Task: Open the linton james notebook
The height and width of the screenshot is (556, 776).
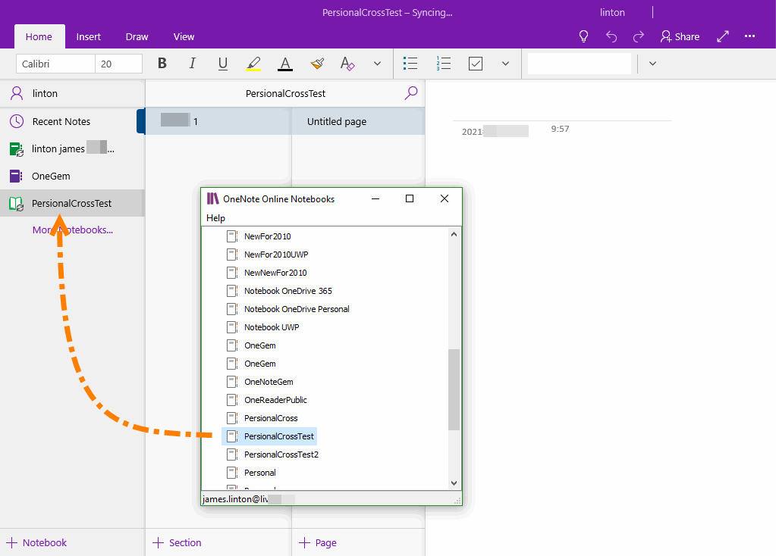Action: tap(72, 148)
